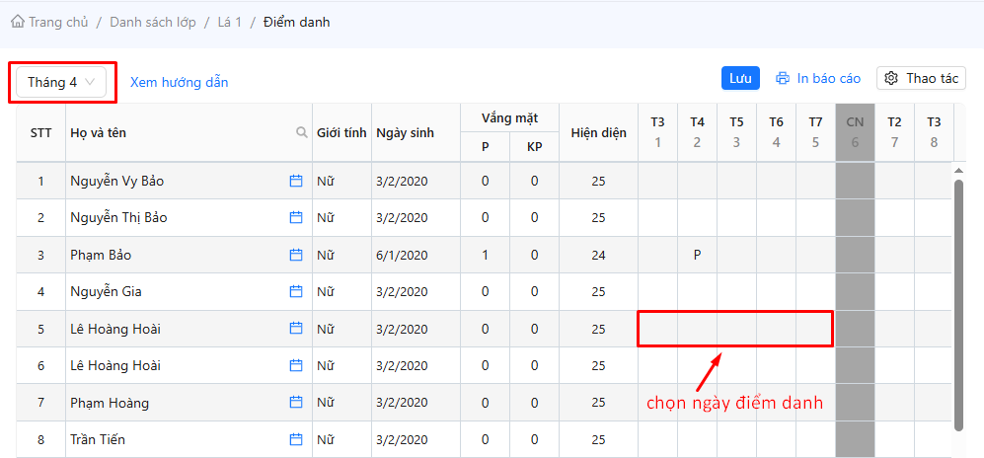The image size is (984, 458).
Task: Click calendar icon beside Trần Tiến
Action: coord(295,439)
